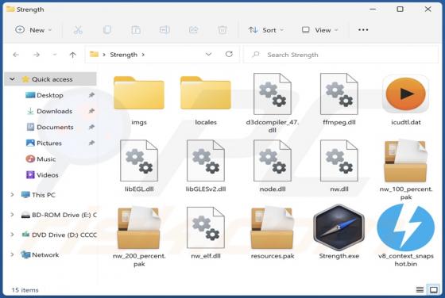Select the ffmpeg.dll file icon
Image resolution: width=445 pixels, height=298 pixels.
tap(339, 94)
